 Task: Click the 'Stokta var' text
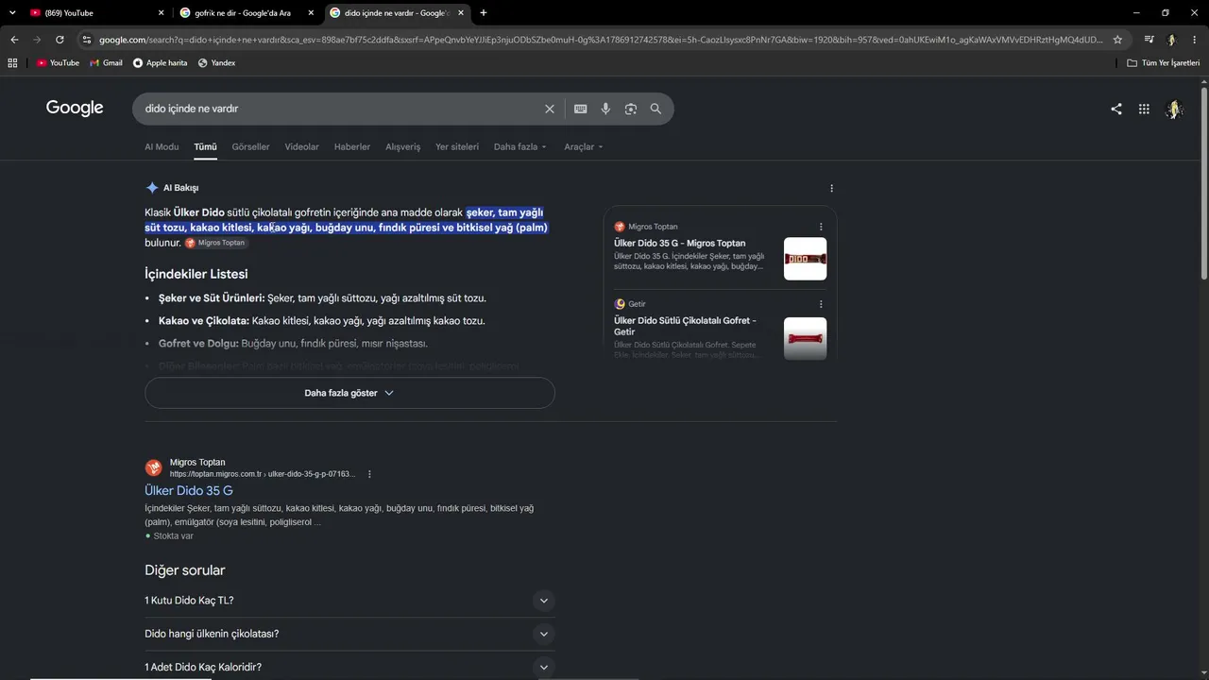[x=173, y=535]
